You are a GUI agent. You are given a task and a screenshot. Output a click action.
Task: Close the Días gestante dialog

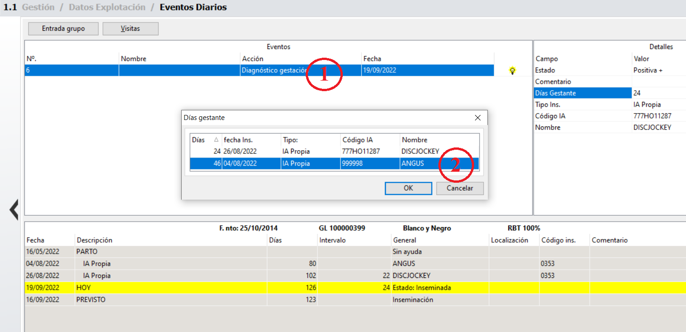coord(478,118)
